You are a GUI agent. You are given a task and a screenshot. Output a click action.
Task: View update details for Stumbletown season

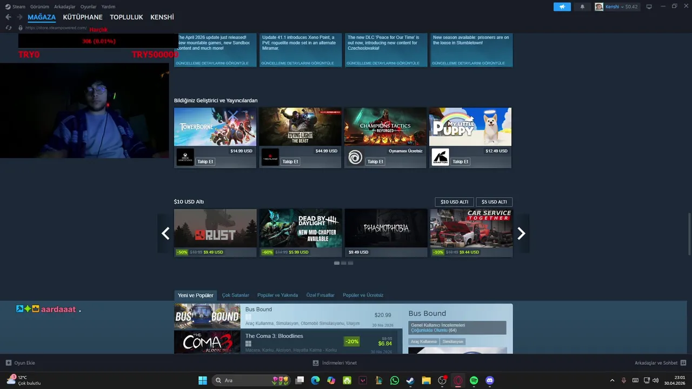tap(468, 63)
